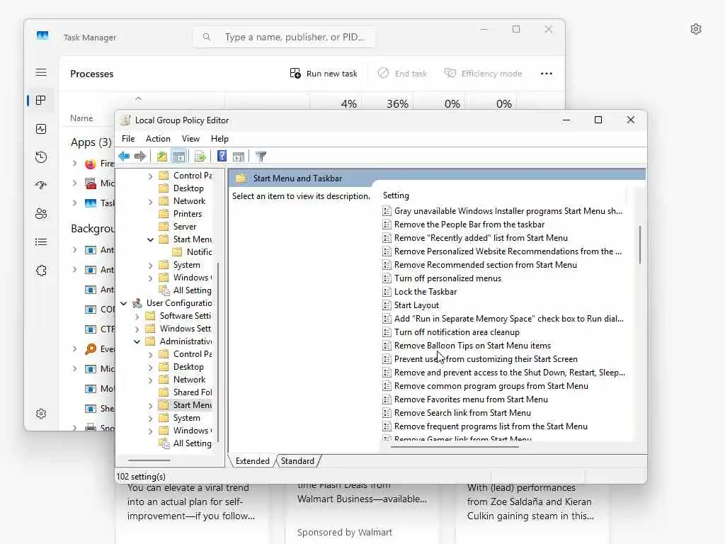Collapse Computer Configuration's Start Menu folder chevron

(x=150, y=239)
